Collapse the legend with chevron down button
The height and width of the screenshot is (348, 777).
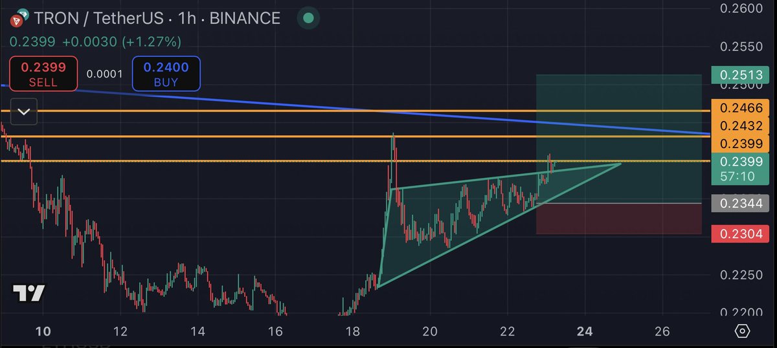23,112
